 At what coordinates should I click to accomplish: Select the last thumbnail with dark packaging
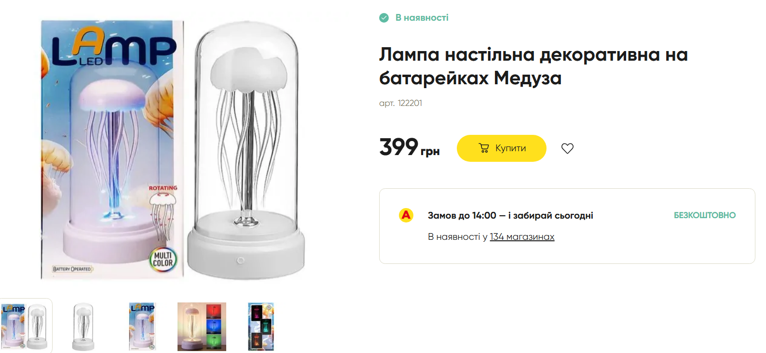[x=261, y=326]
